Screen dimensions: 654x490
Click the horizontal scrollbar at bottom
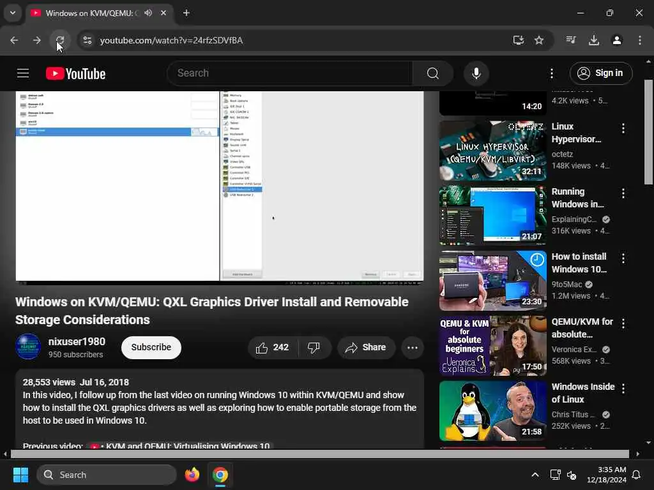[319, 454]
